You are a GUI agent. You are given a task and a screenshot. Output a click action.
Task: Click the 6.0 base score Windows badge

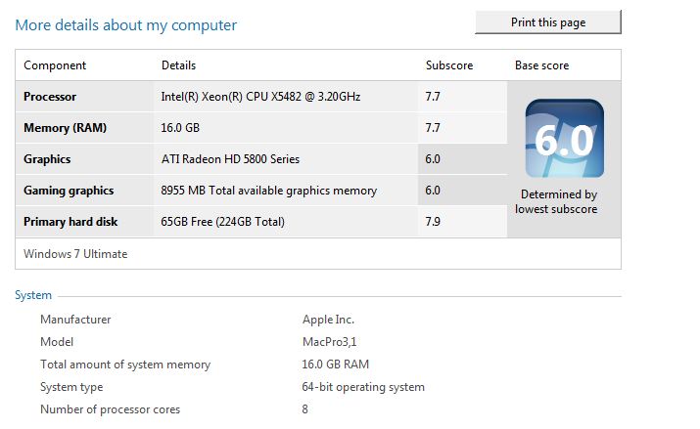pyautogui.click(x=564, y=139)
